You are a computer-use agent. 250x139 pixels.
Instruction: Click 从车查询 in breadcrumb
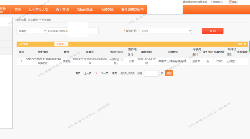pos(47,20)
